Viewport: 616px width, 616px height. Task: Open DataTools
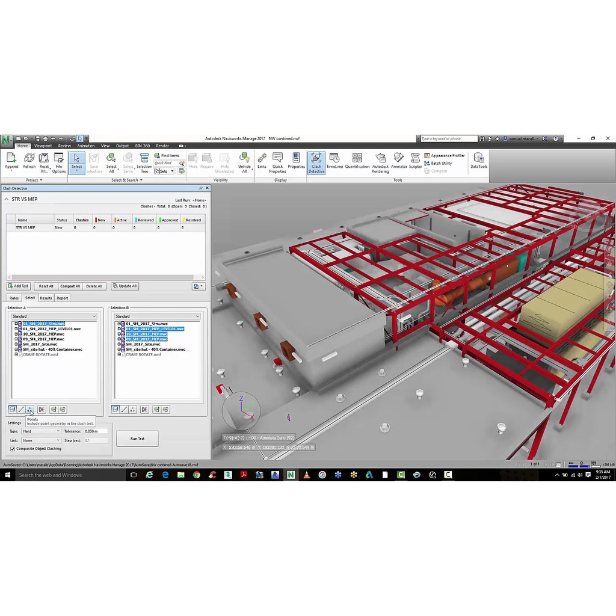pyautogui.click(x=478, y=161)
